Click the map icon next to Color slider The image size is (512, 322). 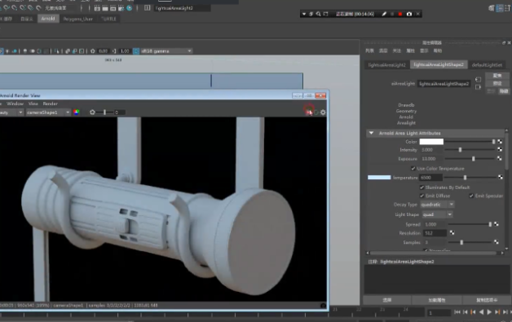tap(500, 141)
